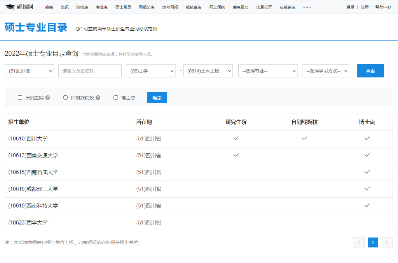Click the next-page arrow in pagination
398x263 pixels.
pos(387,242)
